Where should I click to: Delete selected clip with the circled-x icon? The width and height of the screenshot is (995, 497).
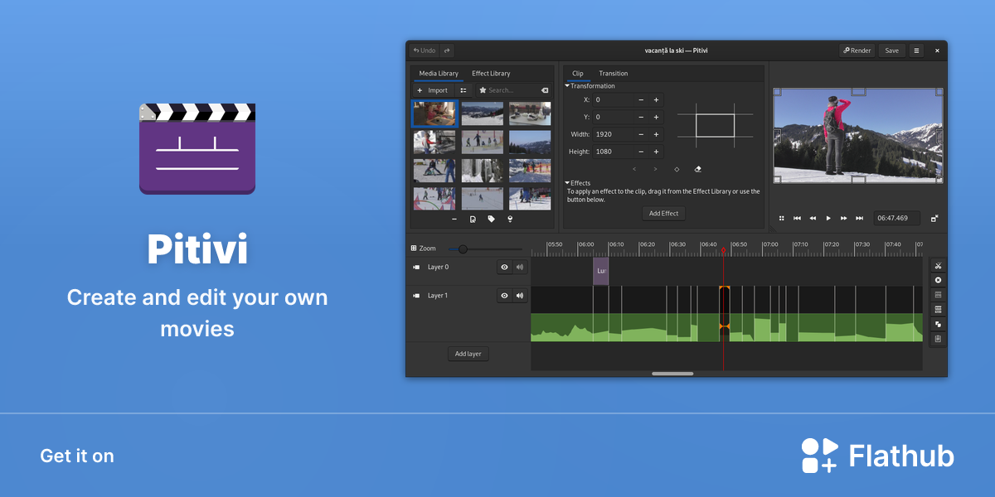(x=938, y=280)
